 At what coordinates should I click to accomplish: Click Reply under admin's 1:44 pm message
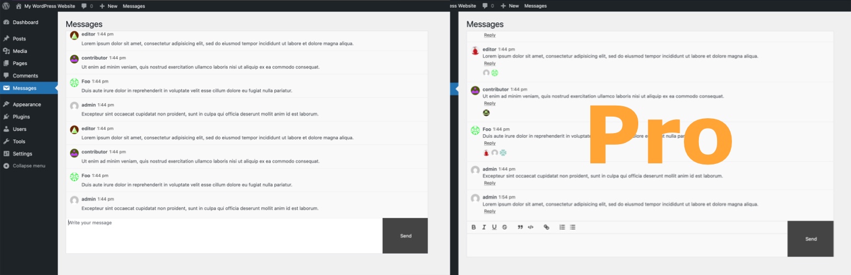(x=489, y=183)
